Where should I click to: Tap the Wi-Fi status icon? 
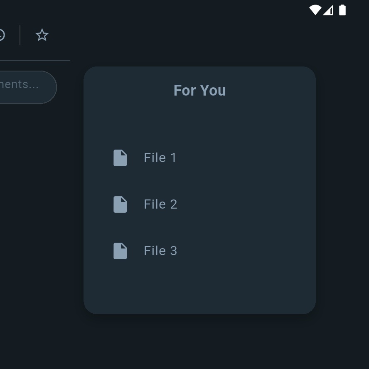[x=315, y=10]
